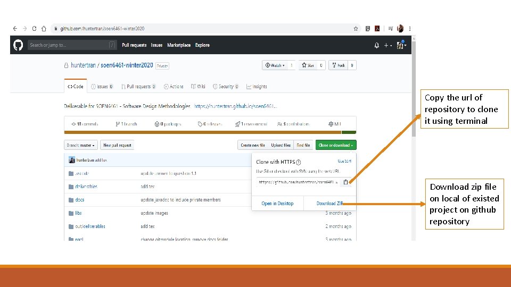Open the .vscode folder
511x287 pixels.
82,173
